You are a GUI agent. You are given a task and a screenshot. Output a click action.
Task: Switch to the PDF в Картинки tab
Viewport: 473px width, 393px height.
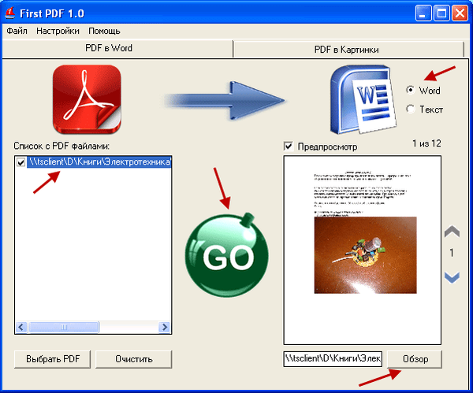point(346,50)
